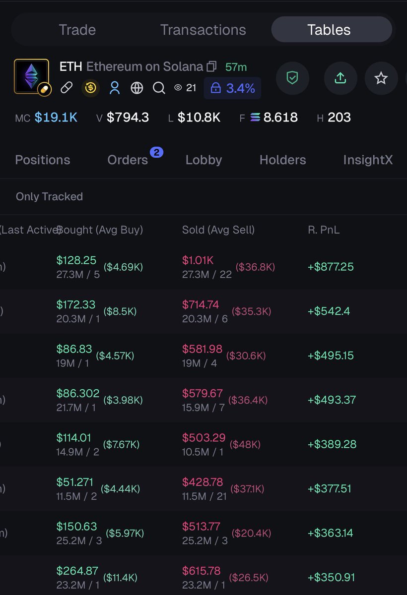The height and width of the screenshot is (595, 407).
Task: Click the $513.77 sold amount
Action: coord(201,526)
